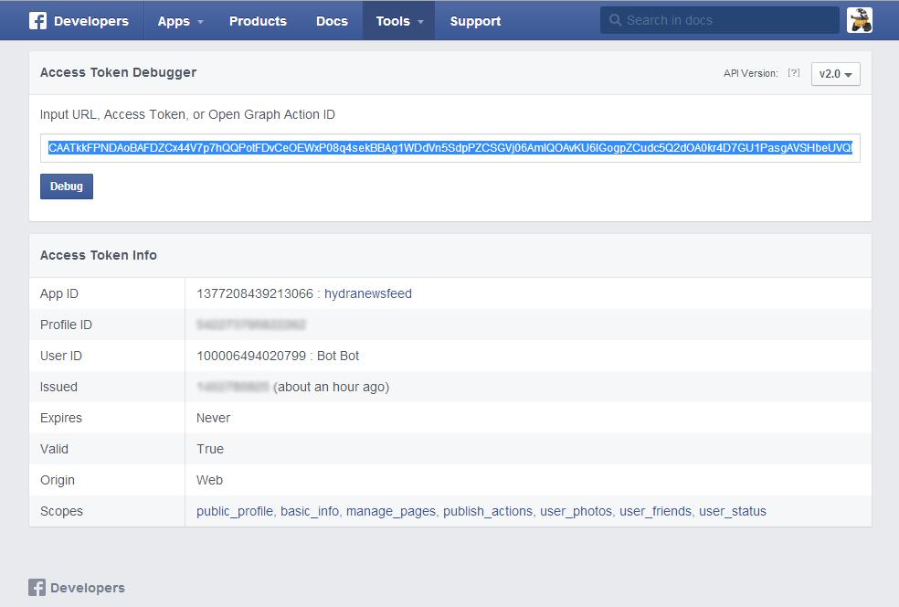Screen dimensions: 899x607
Task: Click the footer Facebook Developers logo
Action: pyautogui.click(x=37, y=588)
